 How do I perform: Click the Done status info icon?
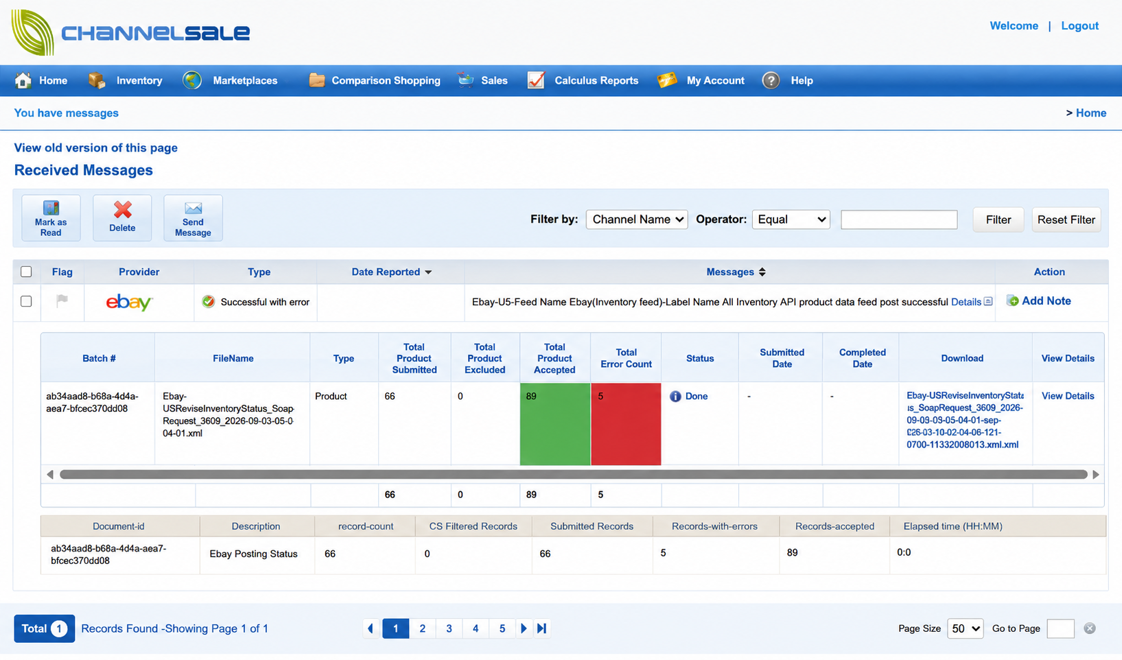coord(675,397)
